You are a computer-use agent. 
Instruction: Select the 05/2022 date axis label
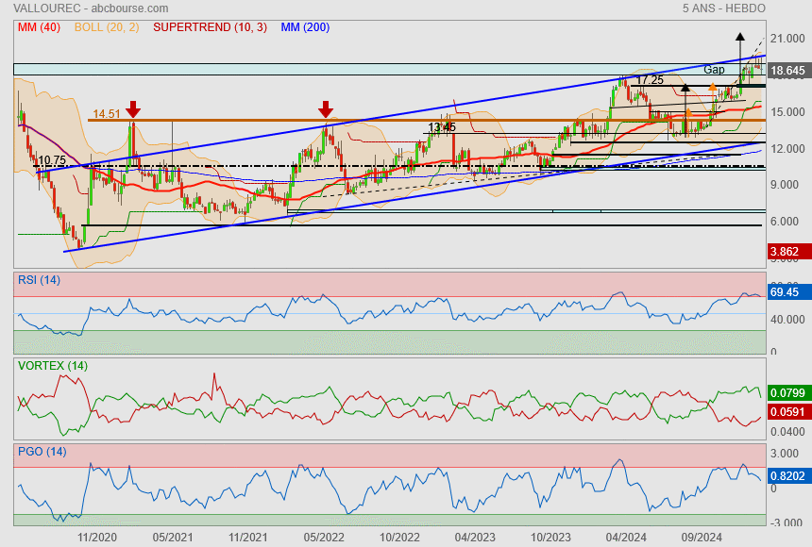324,538
